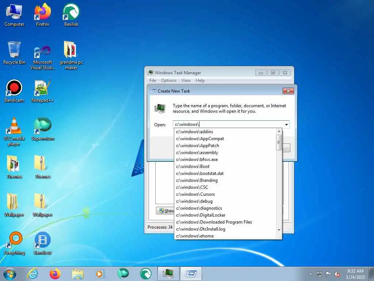Open the View menu in Task Manager
This screenshot has width=374, height=281.
click(x=186, y=80)
